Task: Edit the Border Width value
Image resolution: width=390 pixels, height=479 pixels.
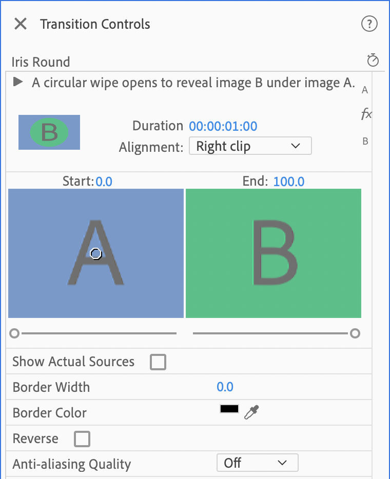Action: tap(225, 387)
